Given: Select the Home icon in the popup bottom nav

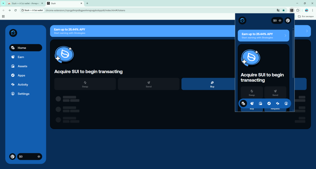Looking at the screenshot, I should point(243,104).
